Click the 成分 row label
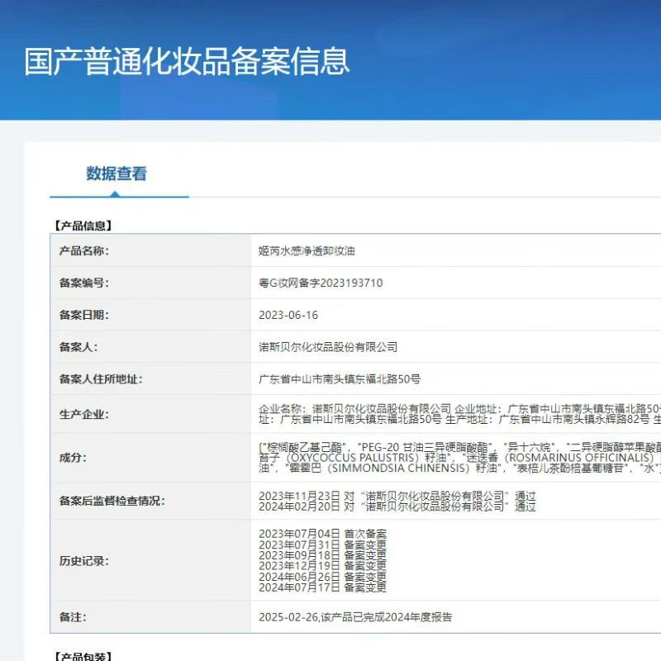The height and width of the screenshot is (661, 661). (x=72, y=457)
